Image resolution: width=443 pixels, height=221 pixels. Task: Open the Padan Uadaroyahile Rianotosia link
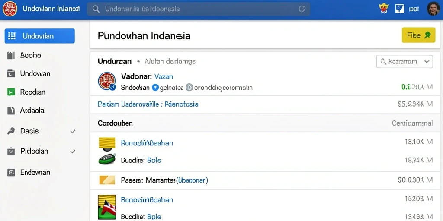(148, 104)
